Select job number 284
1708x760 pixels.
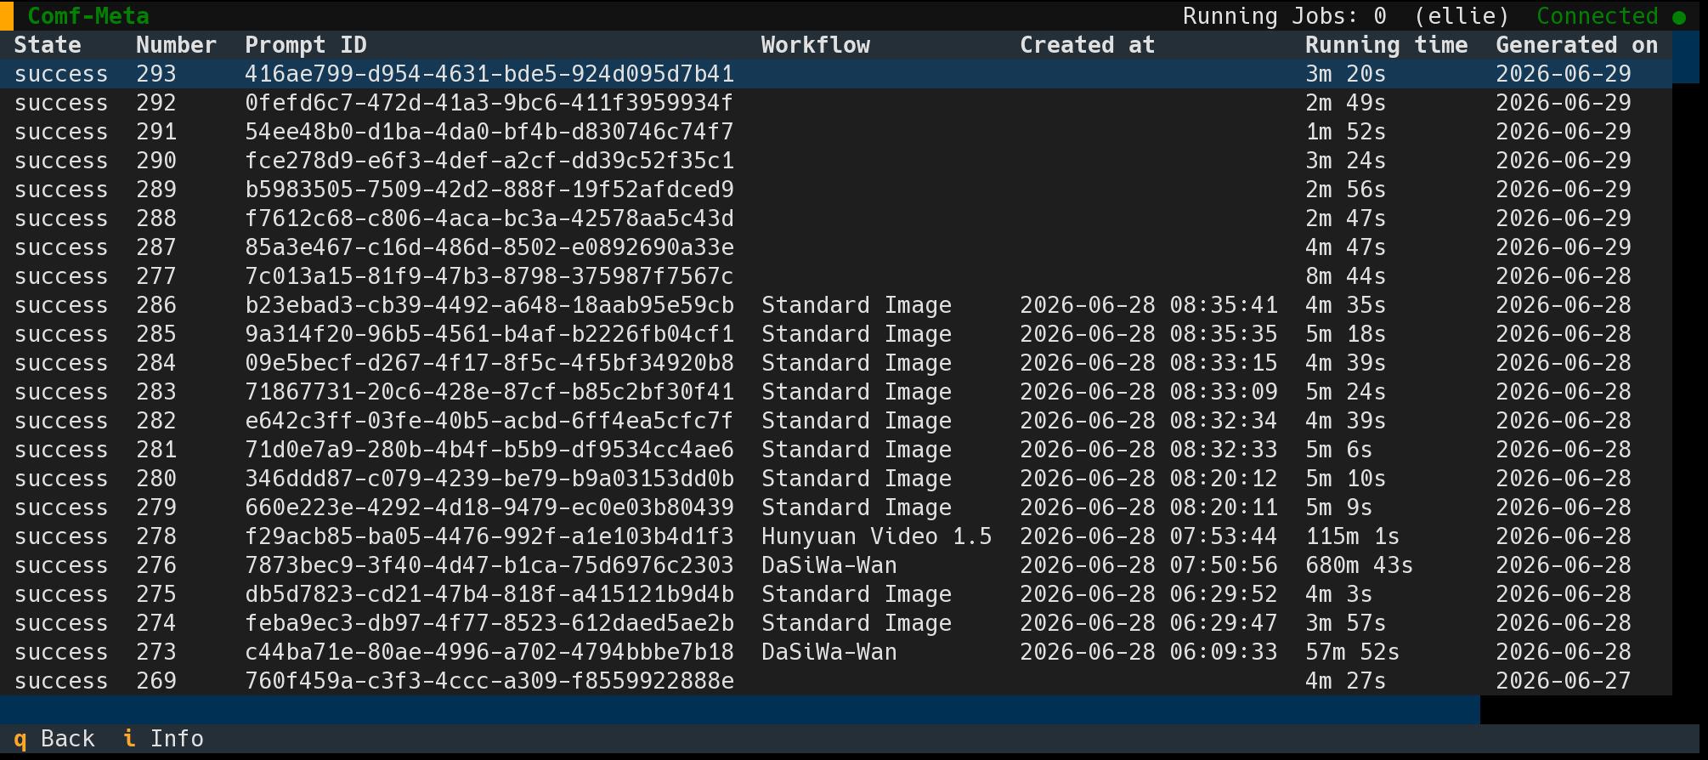pos(156,363)
